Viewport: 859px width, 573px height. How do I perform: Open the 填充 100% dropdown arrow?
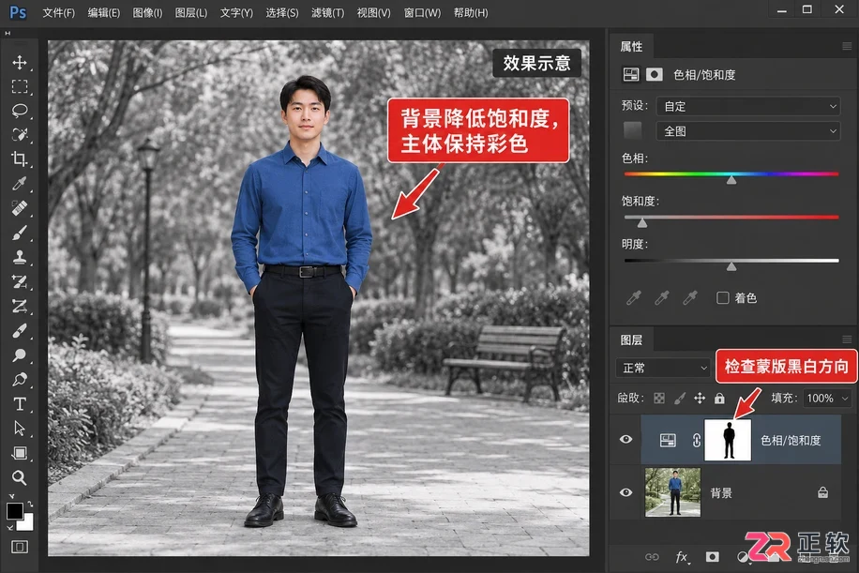point(845,399)
